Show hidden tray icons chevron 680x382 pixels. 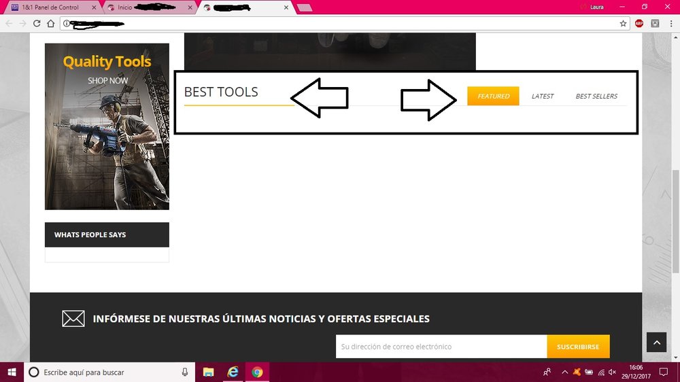564,372
